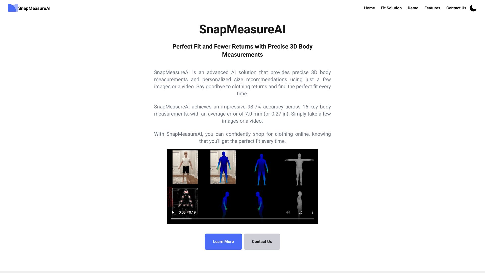Click the Home tab in navigation
Screen dimensions: 485x273
click(369, 8)
